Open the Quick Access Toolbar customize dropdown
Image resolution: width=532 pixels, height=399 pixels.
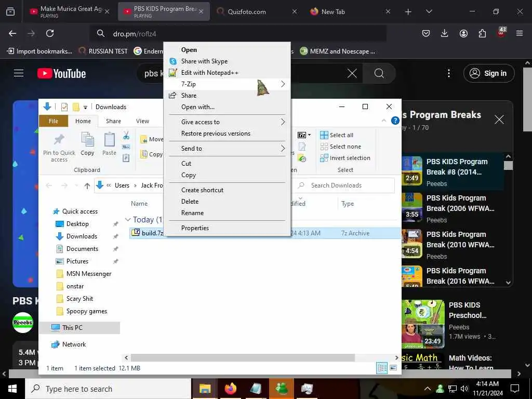86,107
